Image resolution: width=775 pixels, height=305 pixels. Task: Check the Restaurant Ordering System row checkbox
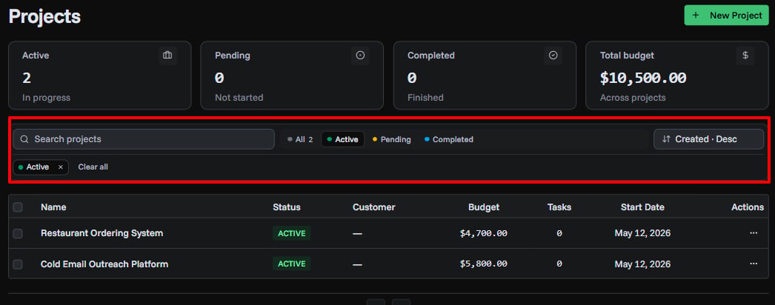[18, 233]
